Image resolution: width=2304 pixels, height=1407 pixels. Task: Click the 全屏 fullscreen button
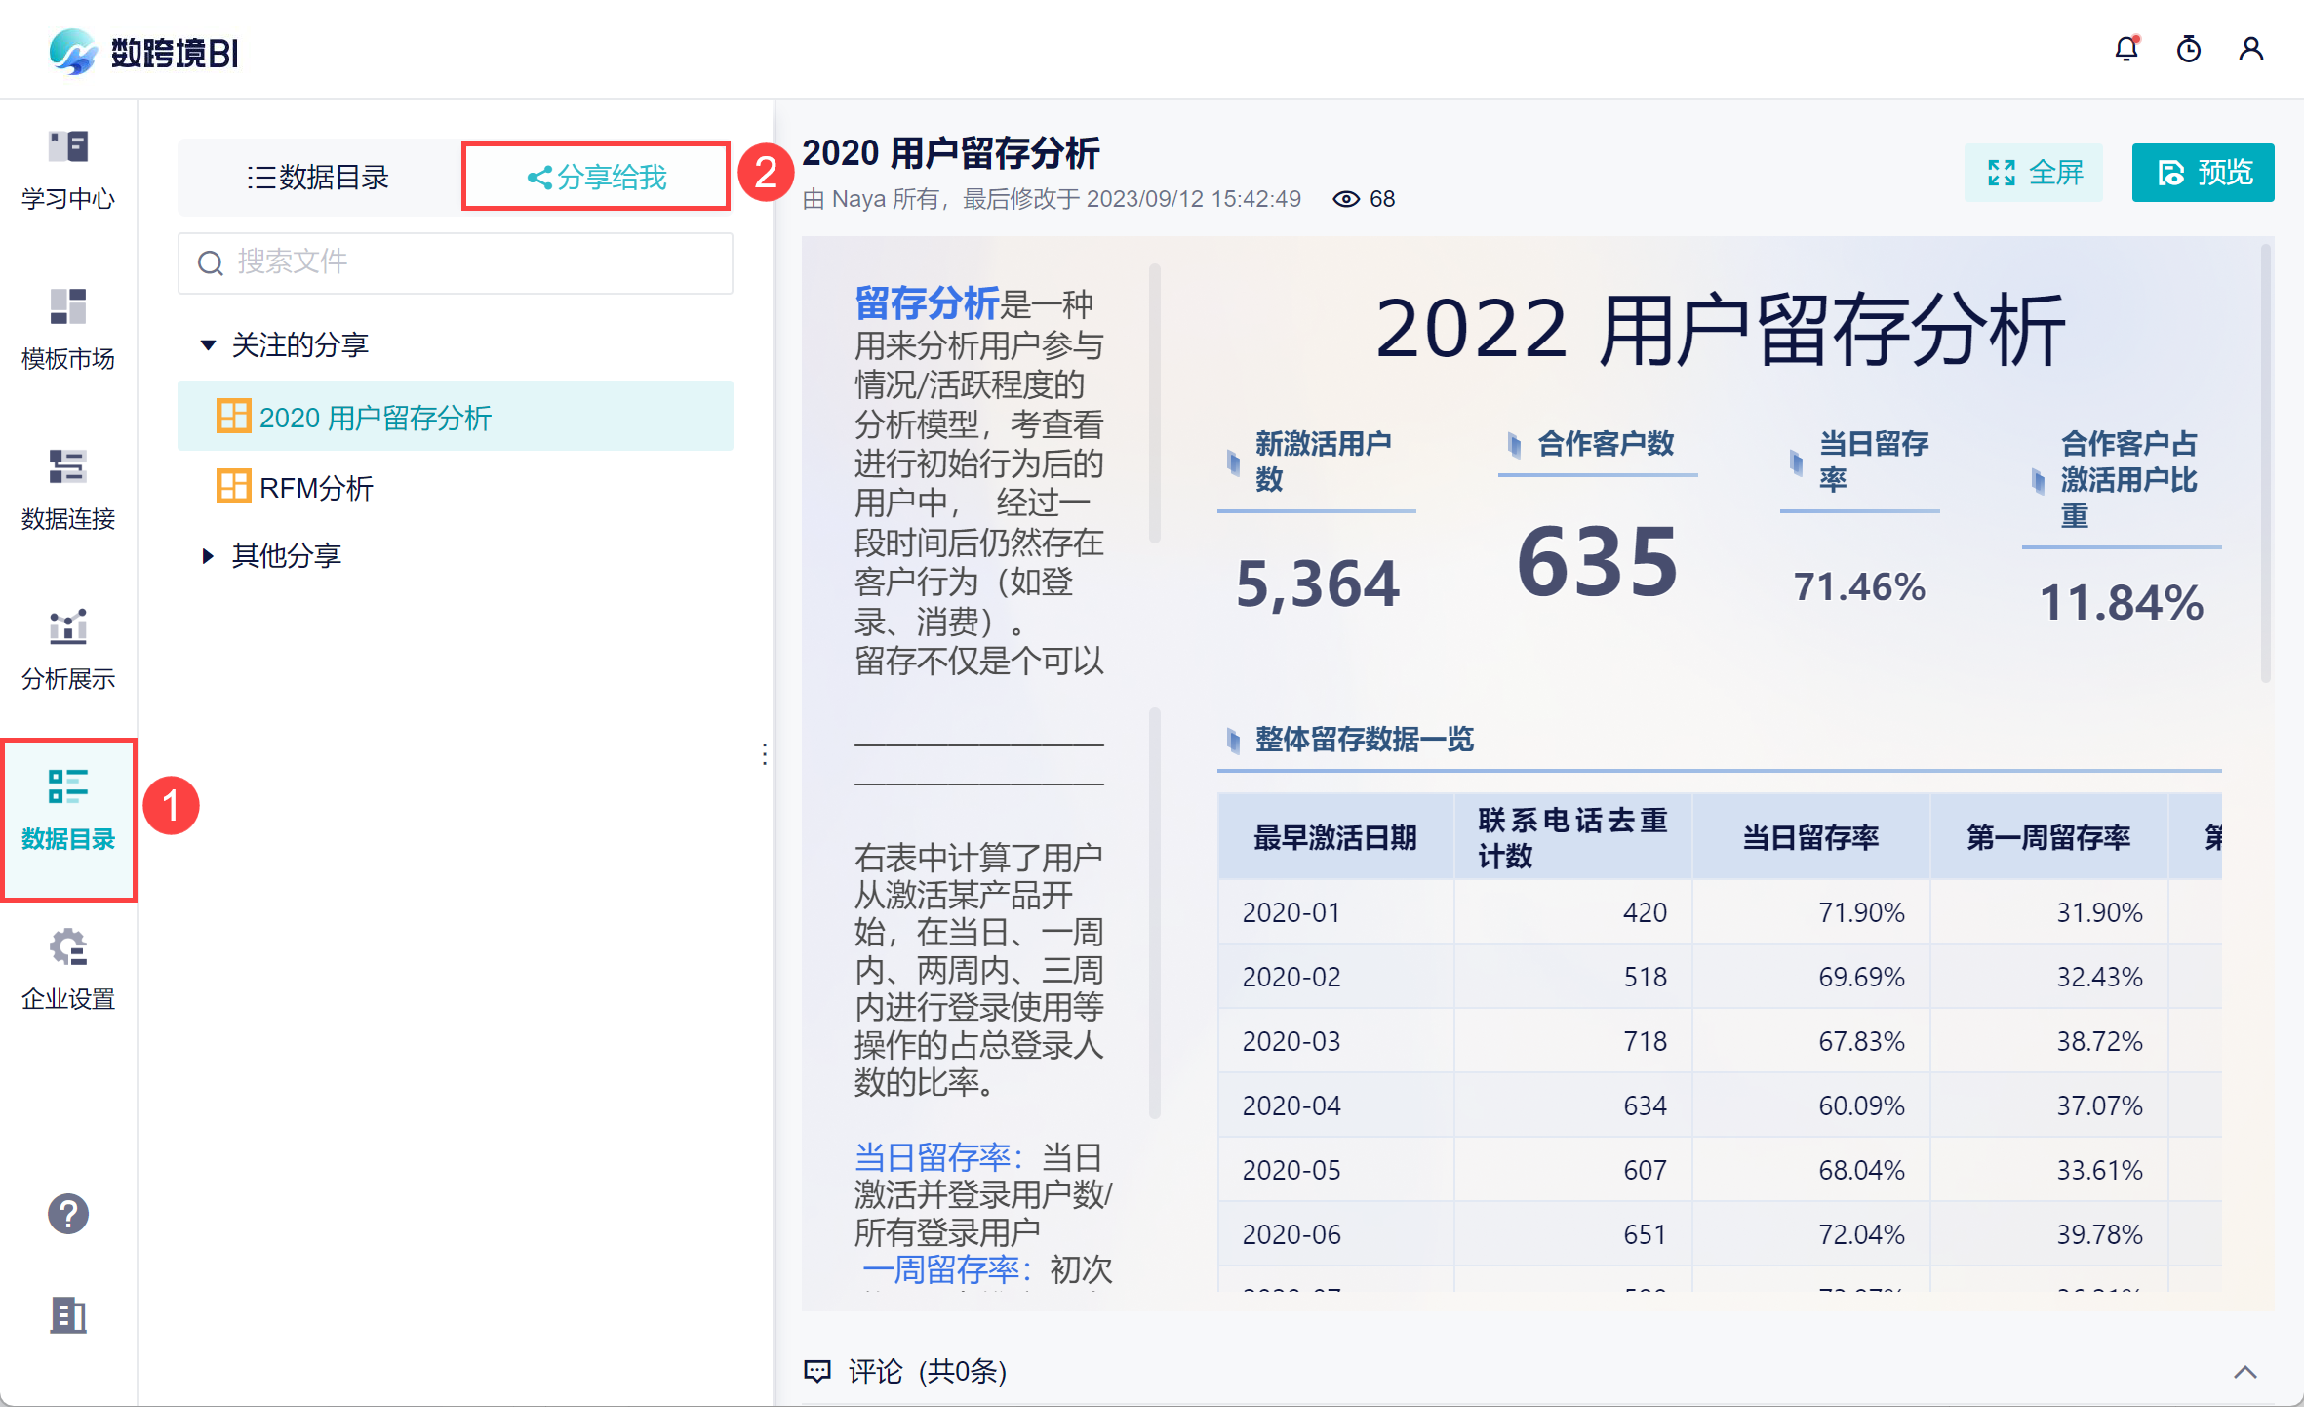click(x=2034, y=173)
